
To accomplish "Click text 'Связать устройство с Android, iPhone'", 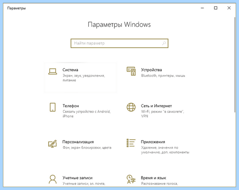I will click(86, 114).
